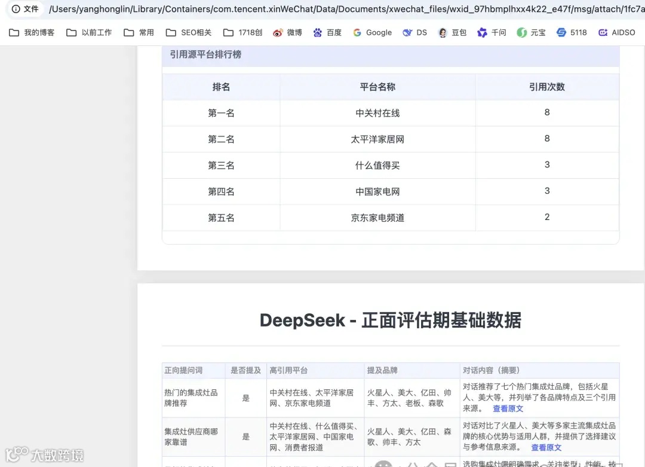The width and height of the screenshot is (645, 467).
Task: Open the AIDSO bookmark
Action: click(617, 32)
